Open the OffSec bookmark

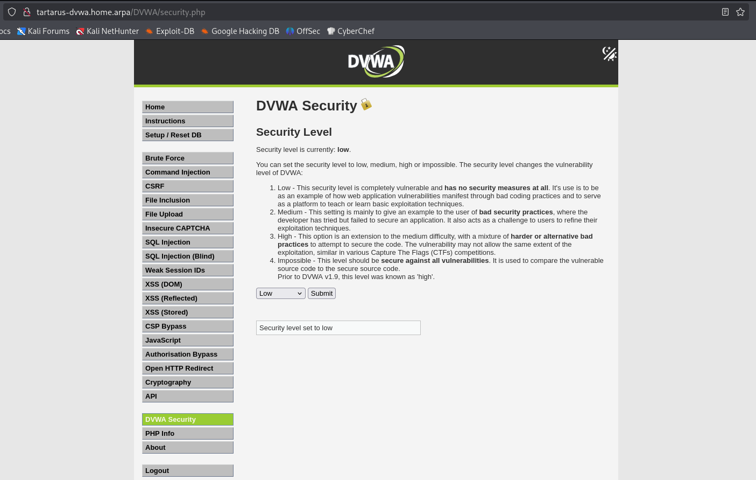click(x=303, y=31)
